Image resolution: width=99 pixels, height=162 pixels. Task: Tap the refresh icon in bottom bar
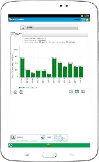click(11, 145)
